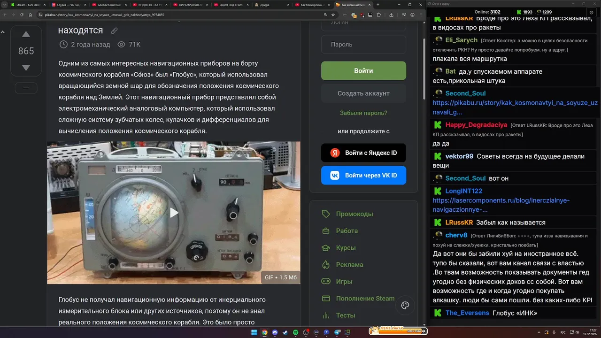The width and height of the screenshot is (601, 338).
Task: Click the Реклама flame icon
Action: tap(326, 265)
